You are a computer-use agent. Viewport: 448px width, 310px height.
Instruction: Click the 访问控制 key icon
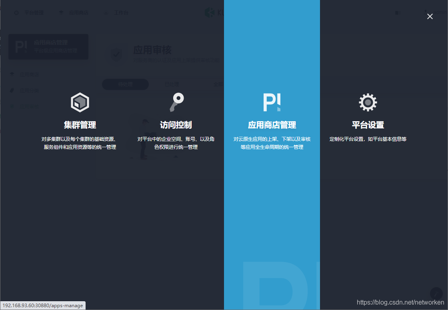(x=176, y=102)
